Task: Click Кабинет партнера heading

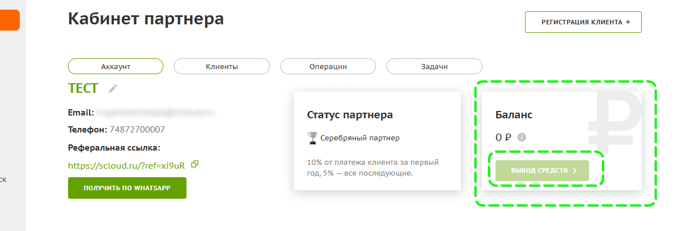Action: pyautogui.click(x=146, y=19)
